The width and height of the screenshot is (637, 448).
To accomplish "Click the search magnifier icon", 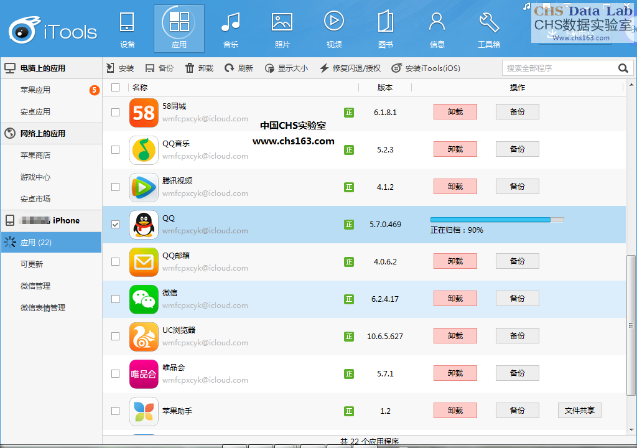I will [623, 68].
